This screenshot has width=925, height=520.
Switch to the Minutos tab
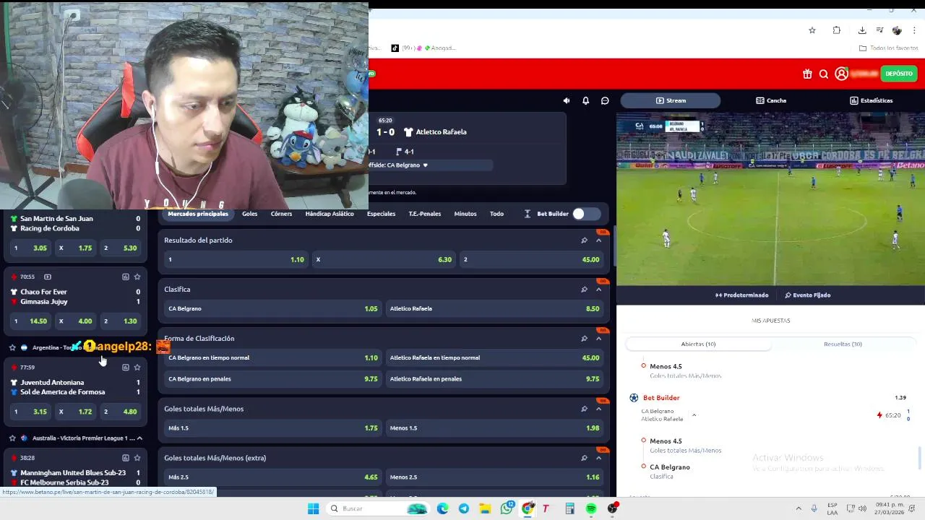pyautogui.click(x=465, y=214)
